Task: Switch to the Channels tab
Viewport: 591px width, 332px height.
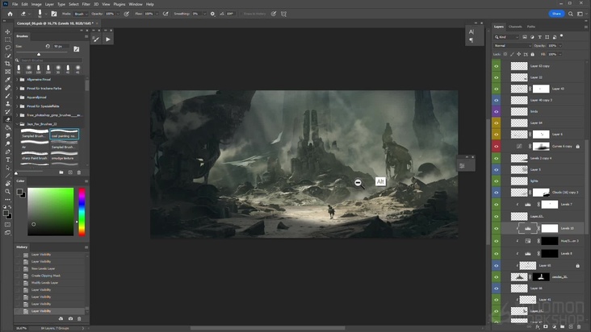Action: [x=515, y=27]
